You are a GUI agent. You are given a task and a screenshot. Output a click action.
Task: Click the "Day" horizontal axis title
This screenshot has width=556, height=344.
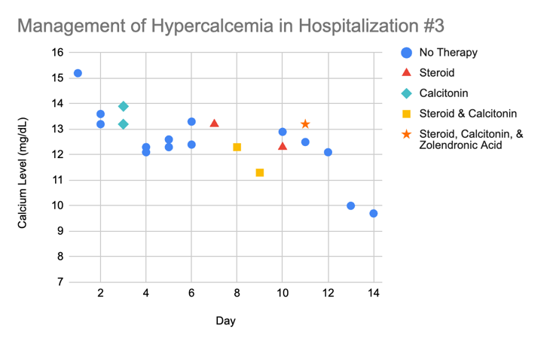tap(225, 321)
